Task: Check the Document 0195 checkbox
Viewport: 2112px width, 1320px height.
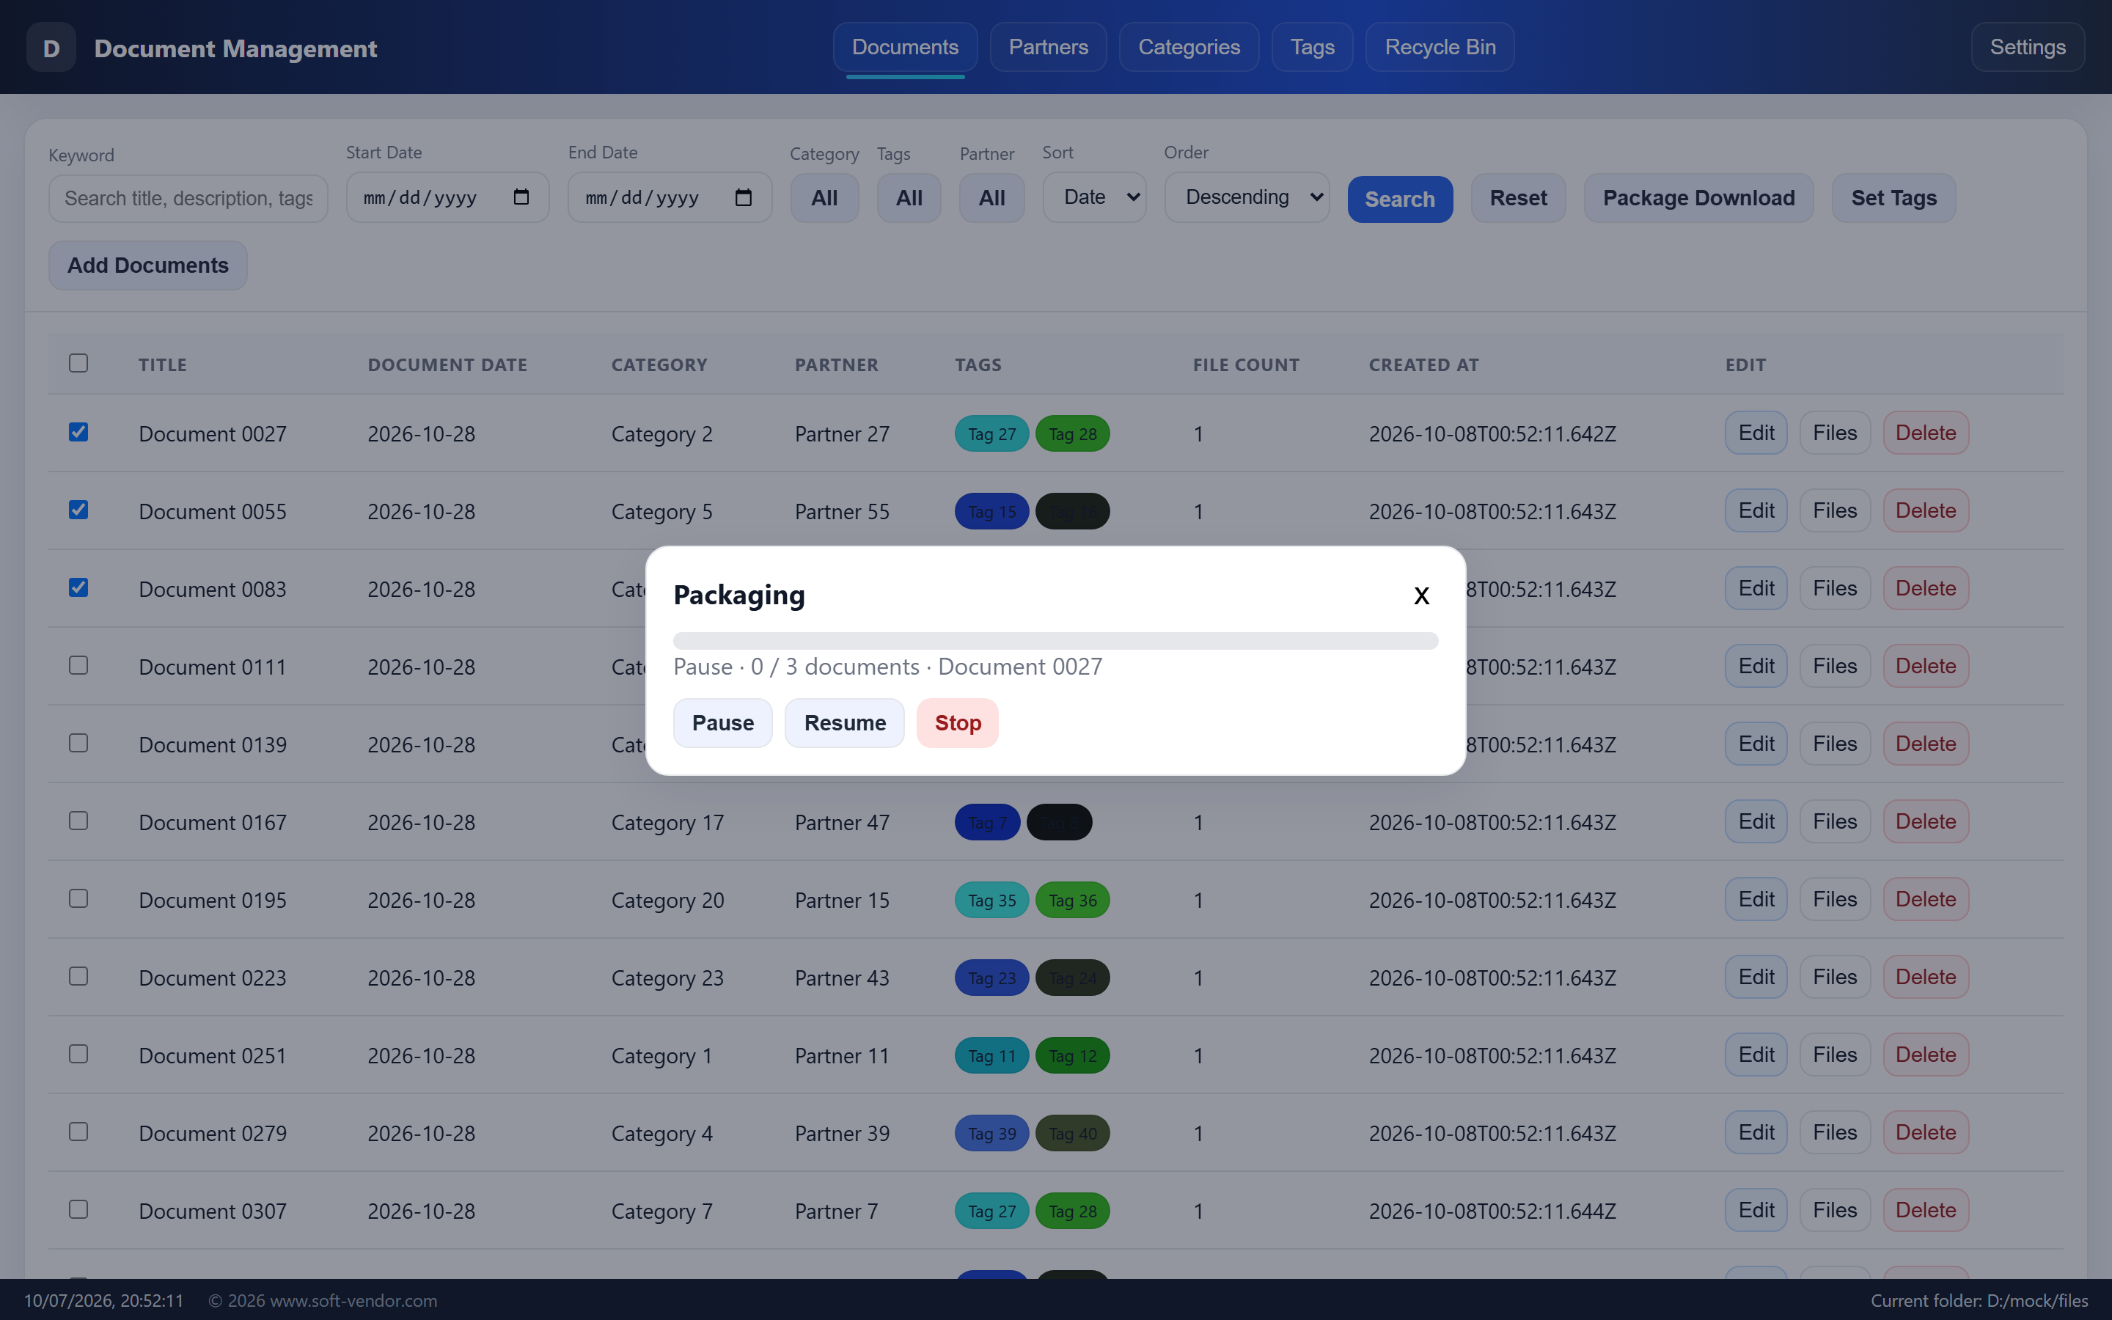Action: (78, 898)
